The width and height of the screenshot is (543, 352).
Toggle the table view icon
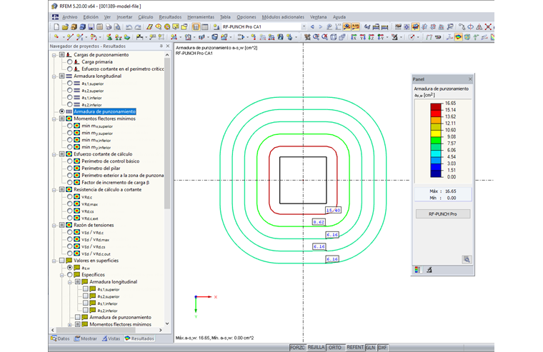[x=204, y=26]
